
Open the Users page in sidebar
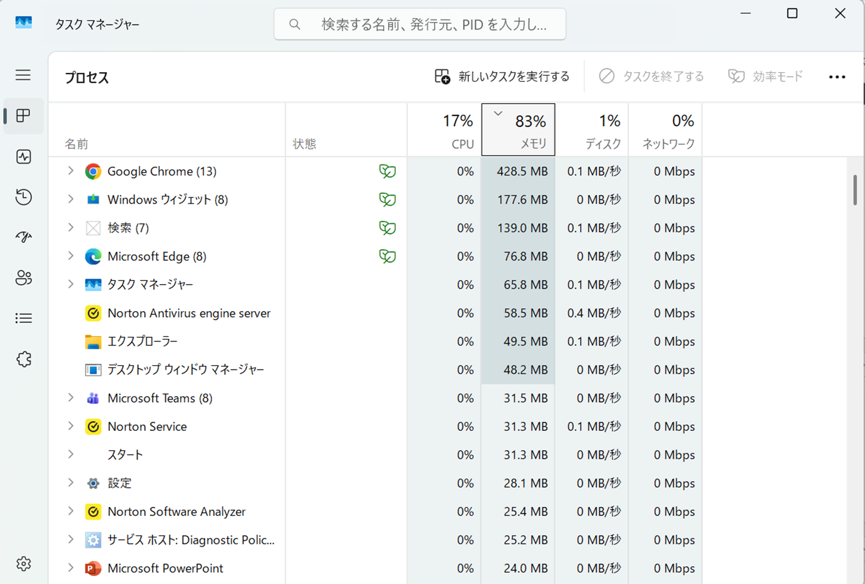tap(23, 278)
